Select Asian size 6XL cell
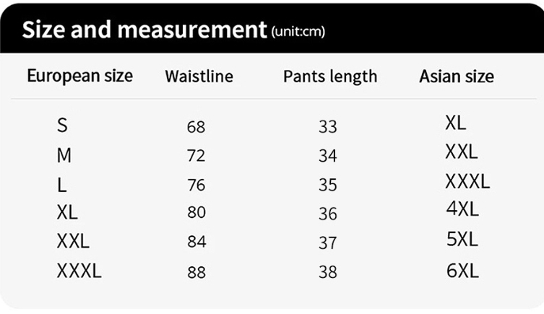 pos(462,271)
